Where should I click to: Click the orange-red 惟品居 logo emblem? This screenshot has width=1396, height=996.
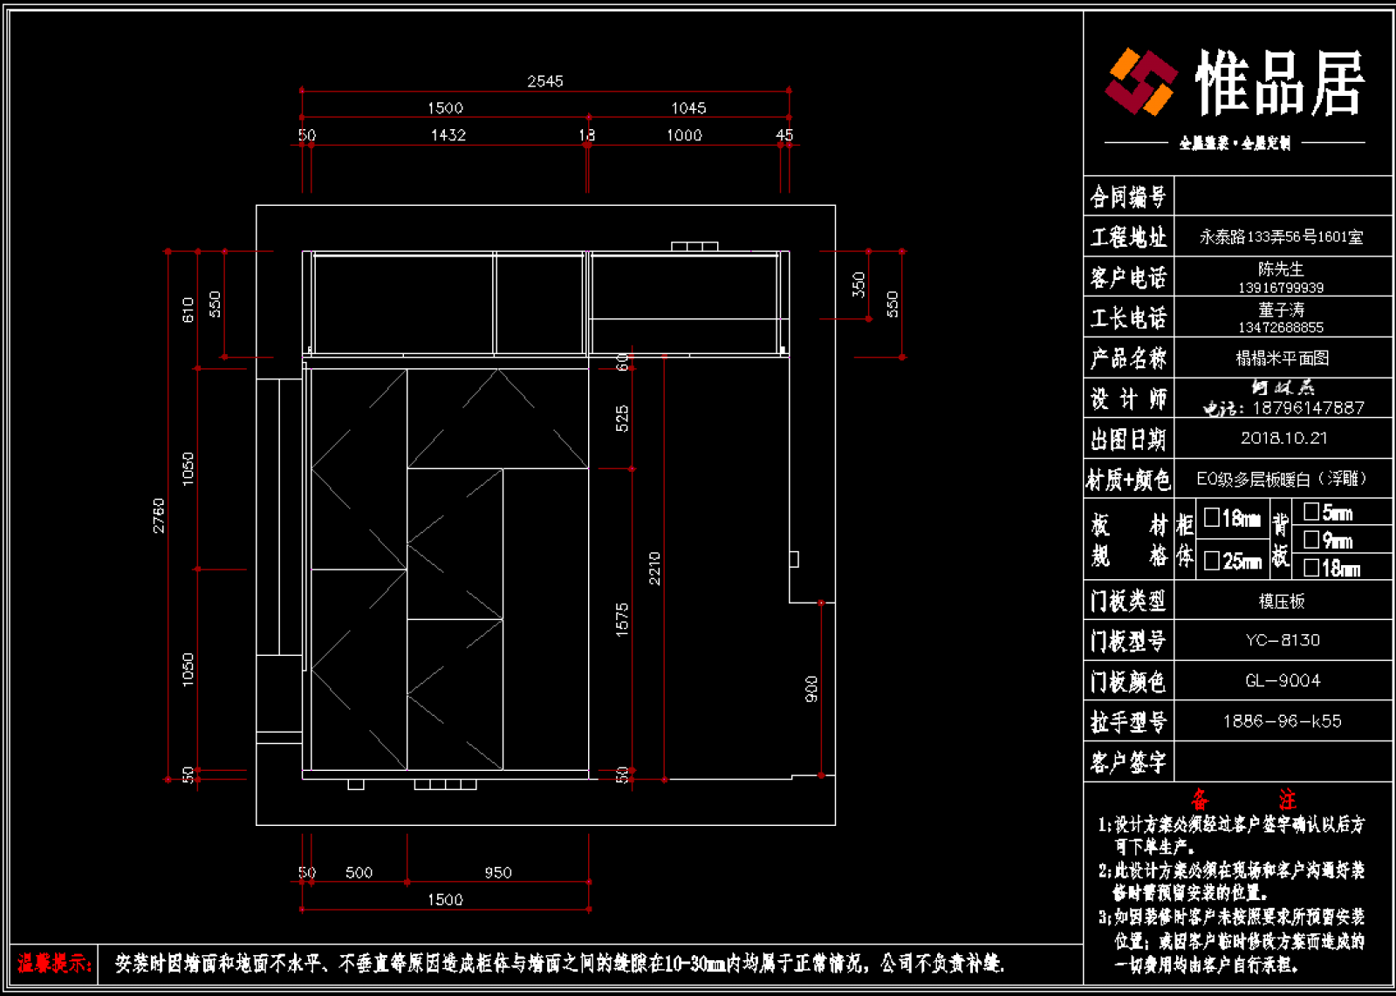1141,82
